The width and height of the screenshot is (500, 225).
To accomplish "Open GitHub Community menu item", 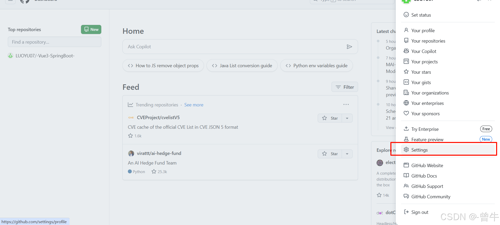I will pyautogui.click(x=448, y=196).
